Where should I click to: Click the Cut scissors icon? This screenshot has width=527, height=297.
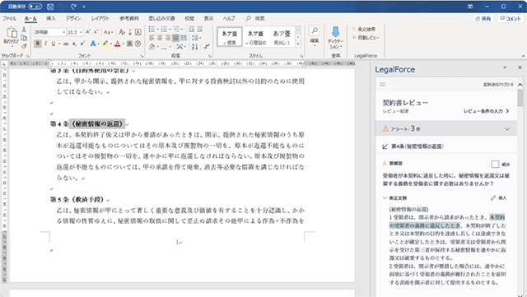pyautogui.click(x=24, y=30)
